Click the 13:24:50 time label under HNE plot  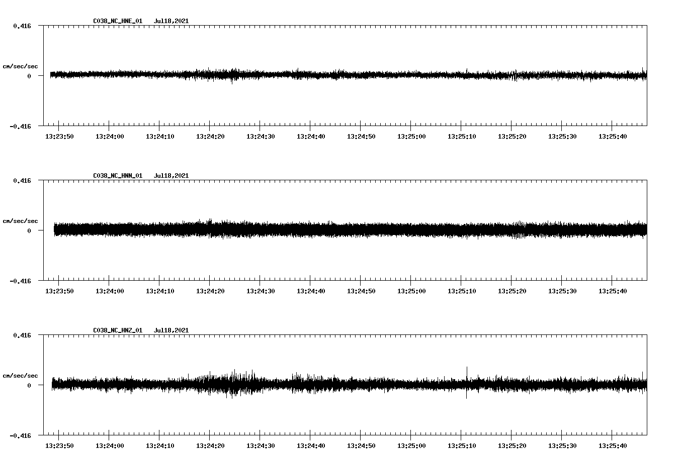[x=361, y=137]
